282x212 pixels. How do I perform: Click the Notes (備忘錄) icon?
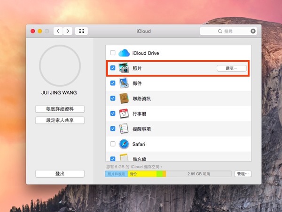(x=124, y=157)
